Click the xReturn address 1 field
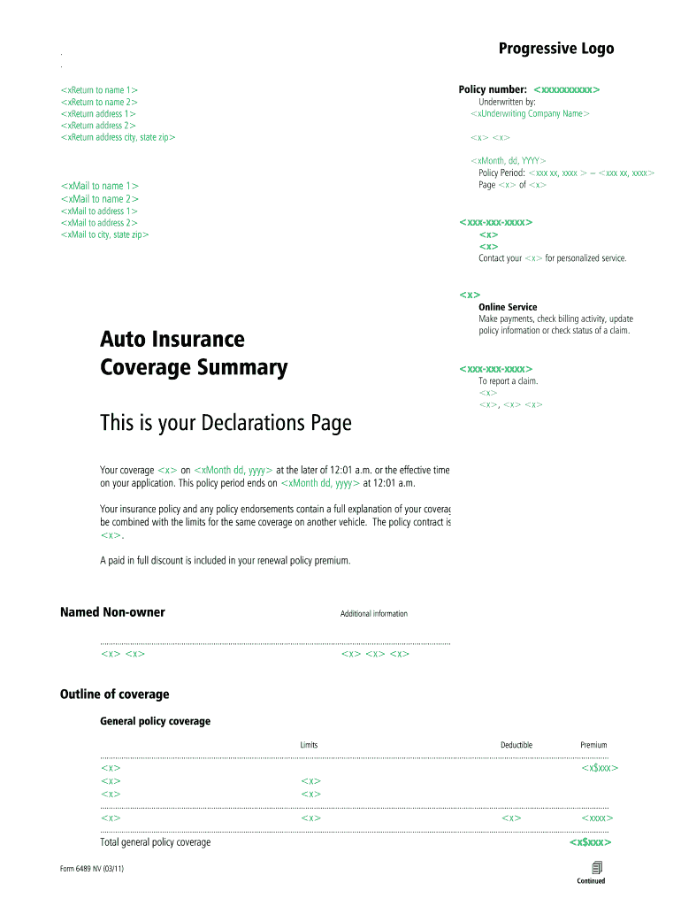This screenshot has height=906, width=681. (x=98, y=114)
